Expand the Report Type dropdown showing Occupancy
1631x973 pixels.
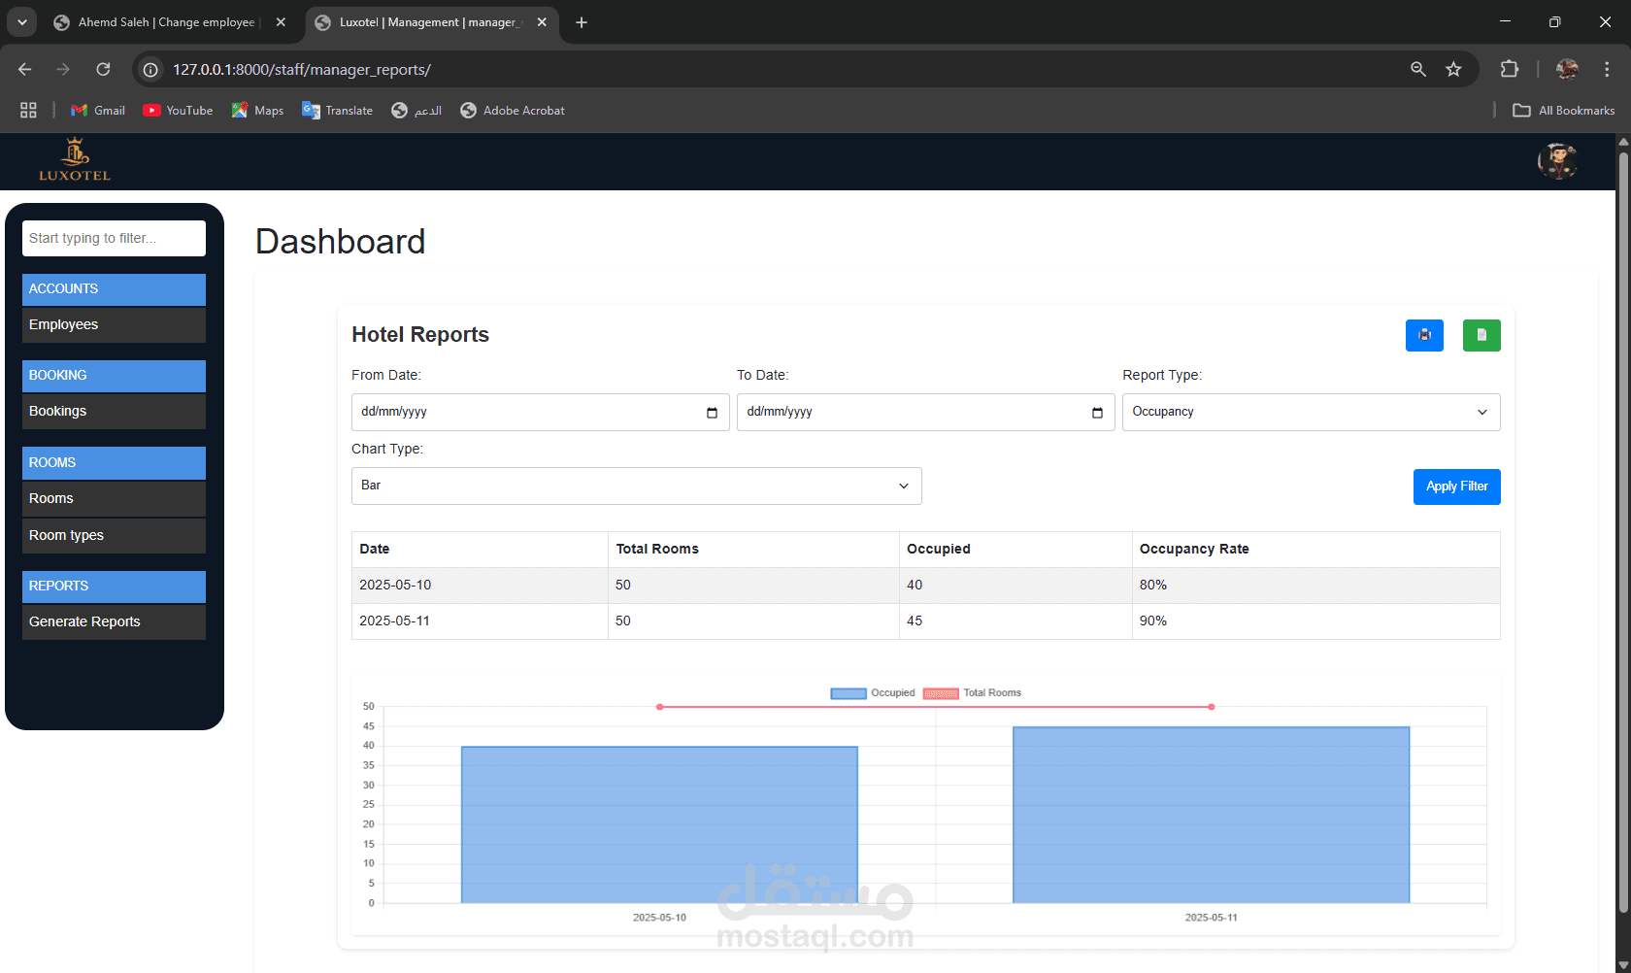pyautogui.click(x=1311, y=412)
